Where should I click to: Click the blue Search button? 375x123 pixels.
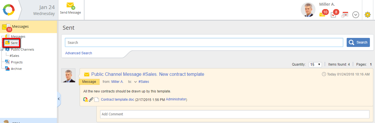358,42
